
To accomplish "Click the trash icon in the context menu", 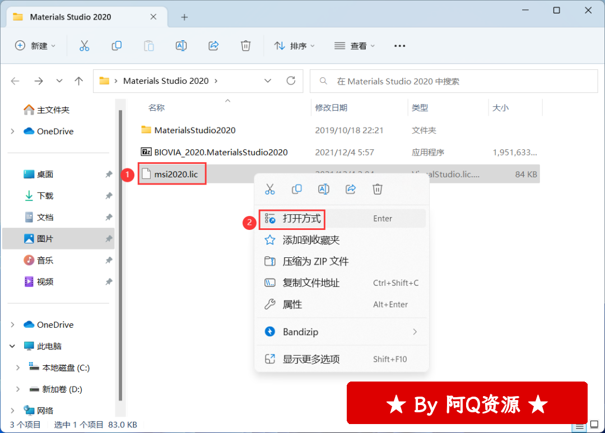I will pos(378,189).
